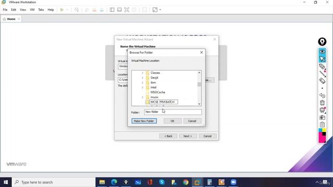
Task: Toggle the library sidebar panel icon
Action: click(x=112, y=10)
